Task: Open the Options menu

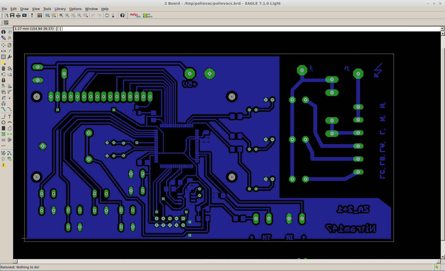Action: pos(75,9)
